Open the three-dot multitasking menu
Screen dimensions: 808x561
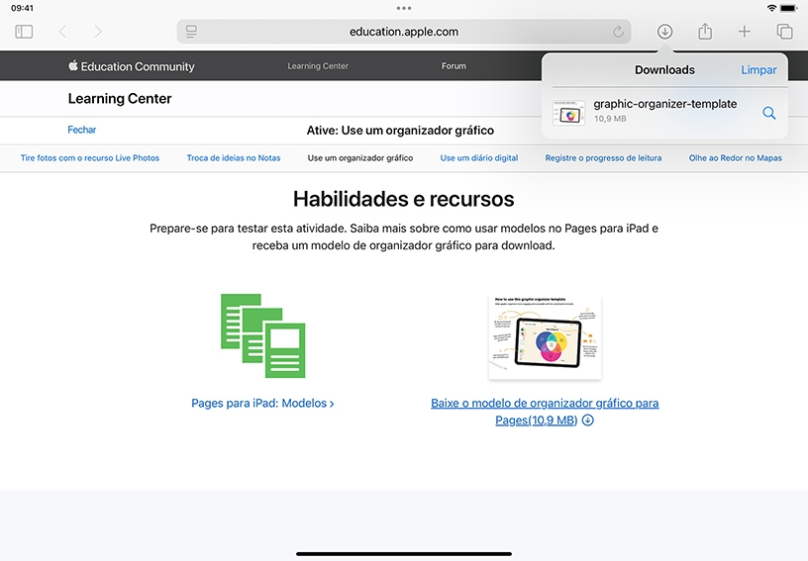click(404, 8)
